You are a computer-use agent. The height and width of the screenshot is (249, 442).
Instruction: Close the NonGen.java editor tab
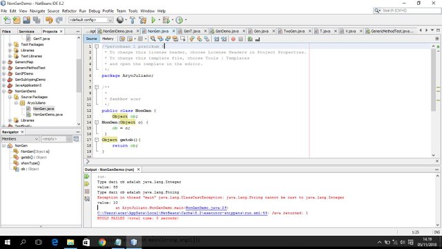[x=173, y=31]
